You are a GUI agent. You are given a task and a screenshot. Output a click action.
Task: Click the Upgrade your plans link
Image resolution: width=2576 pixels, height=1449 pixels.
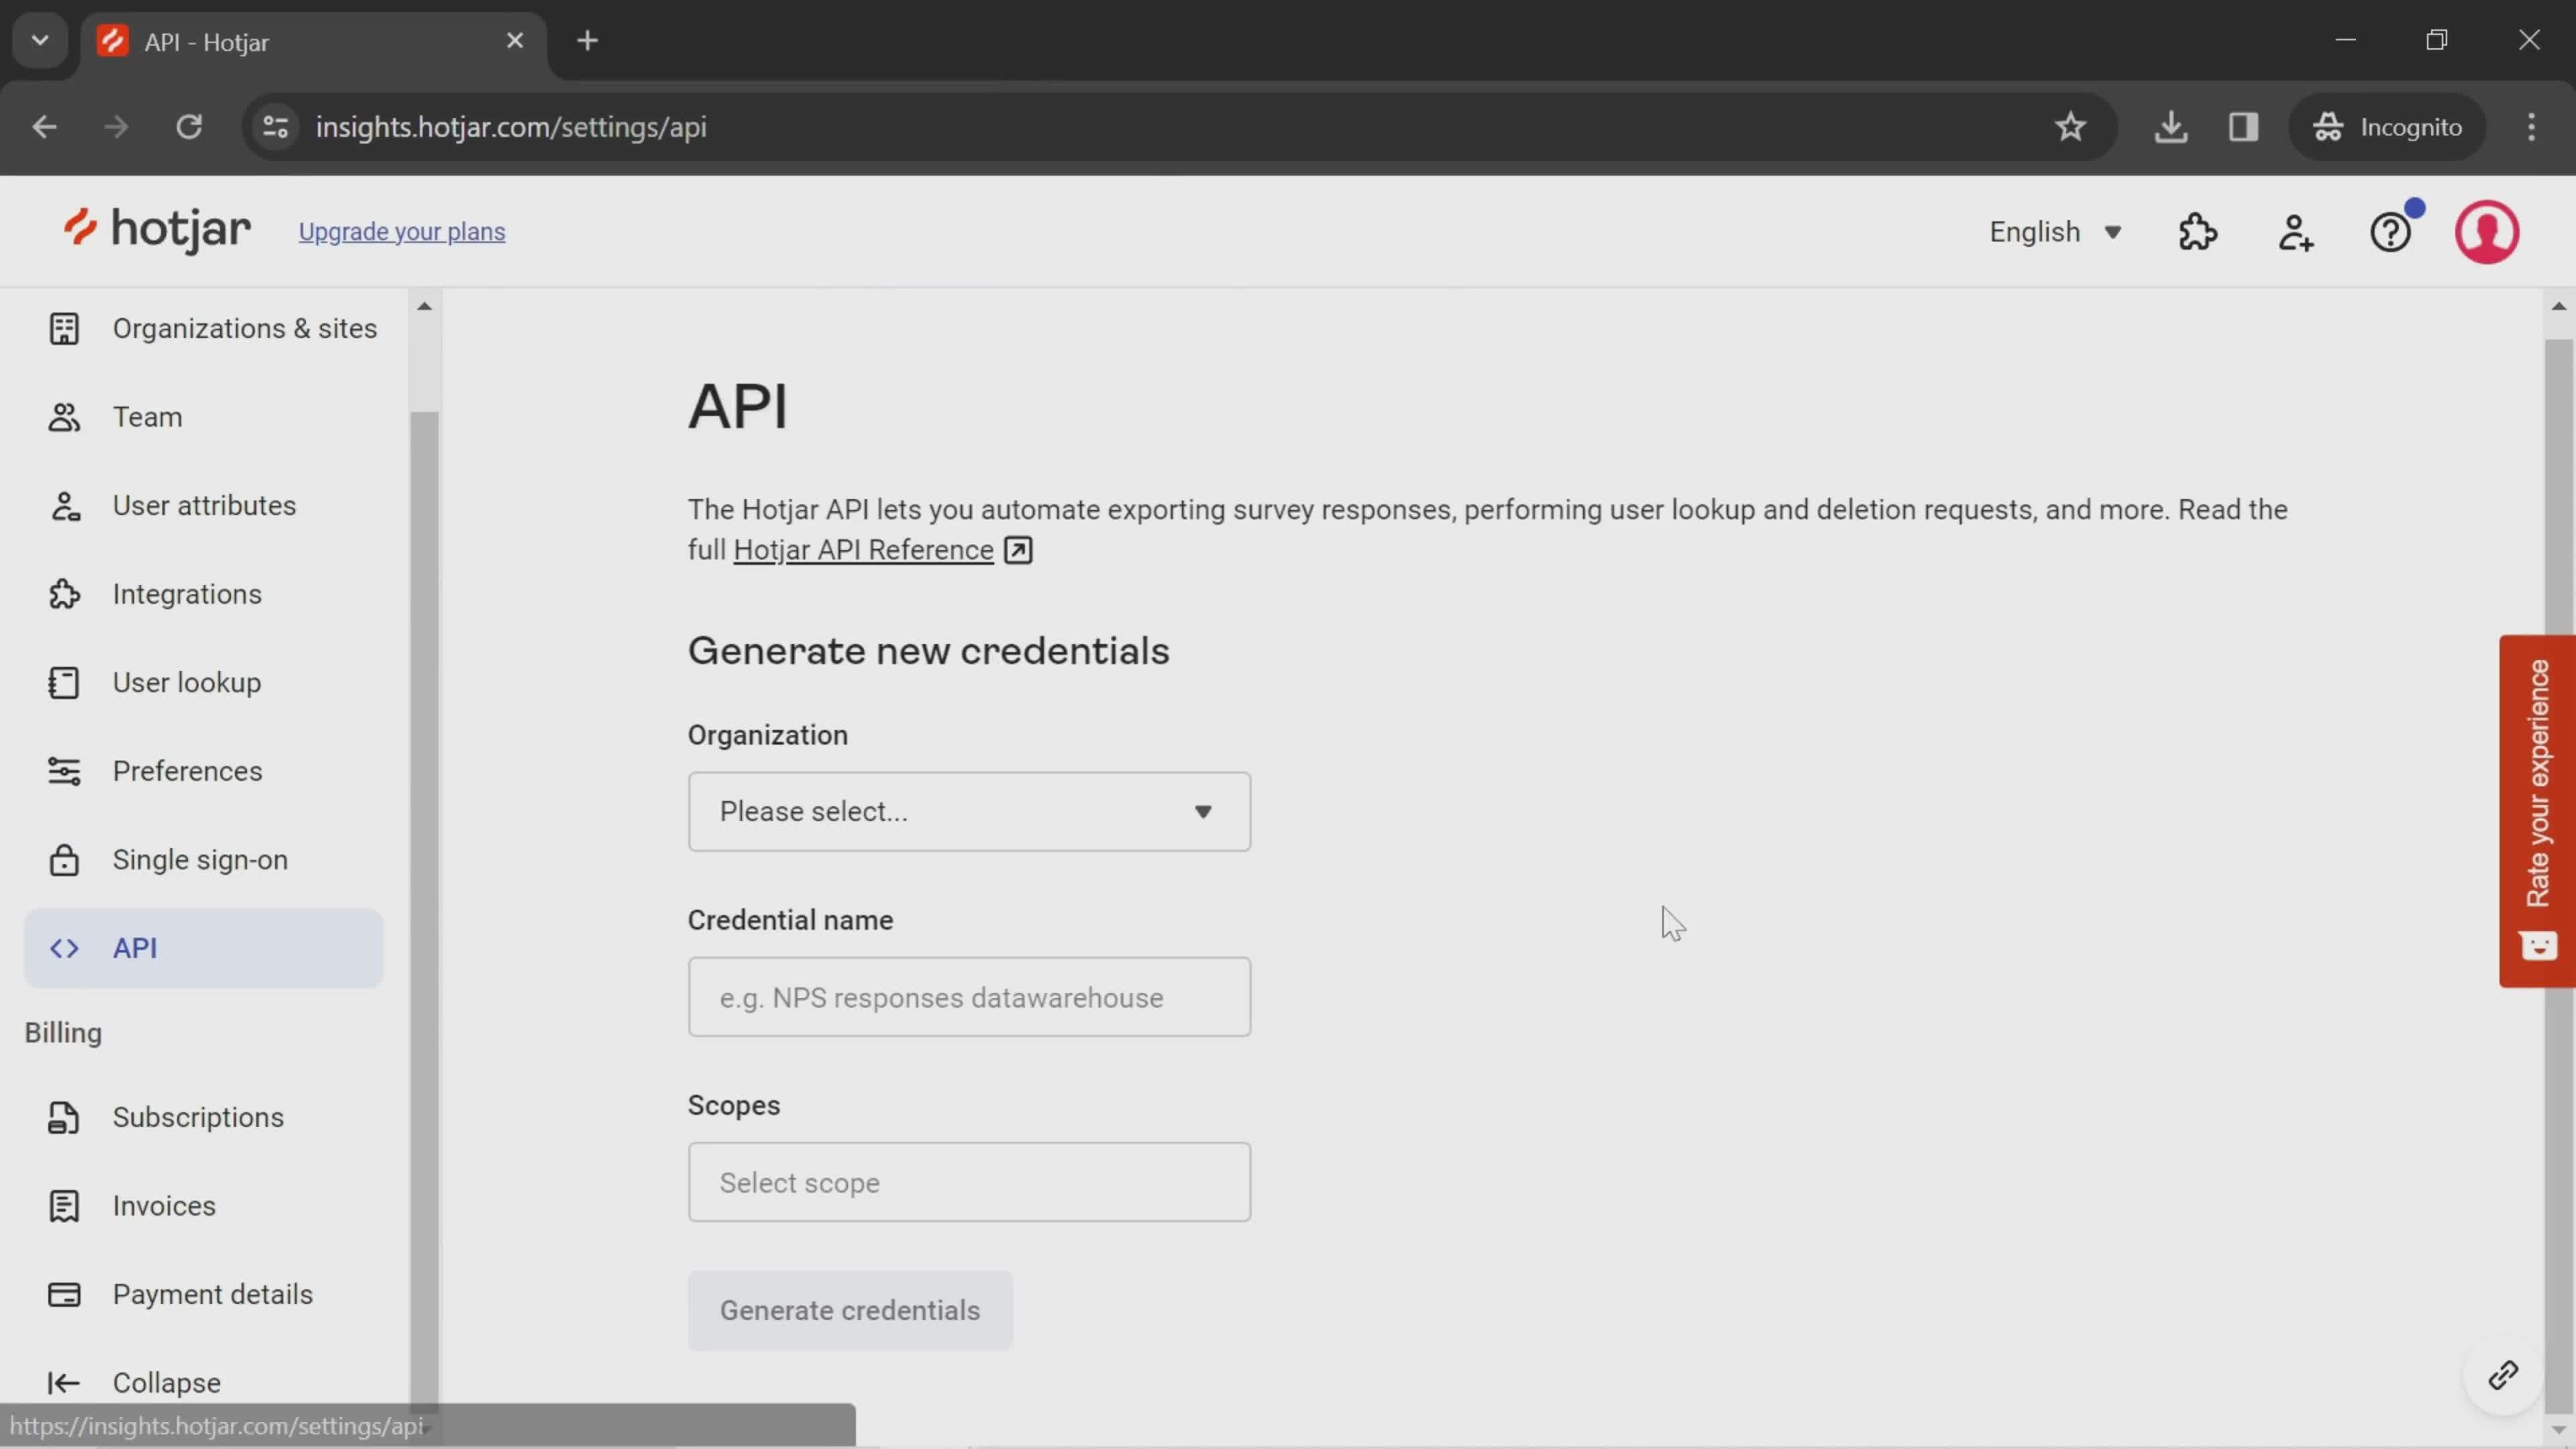(402, 231)
